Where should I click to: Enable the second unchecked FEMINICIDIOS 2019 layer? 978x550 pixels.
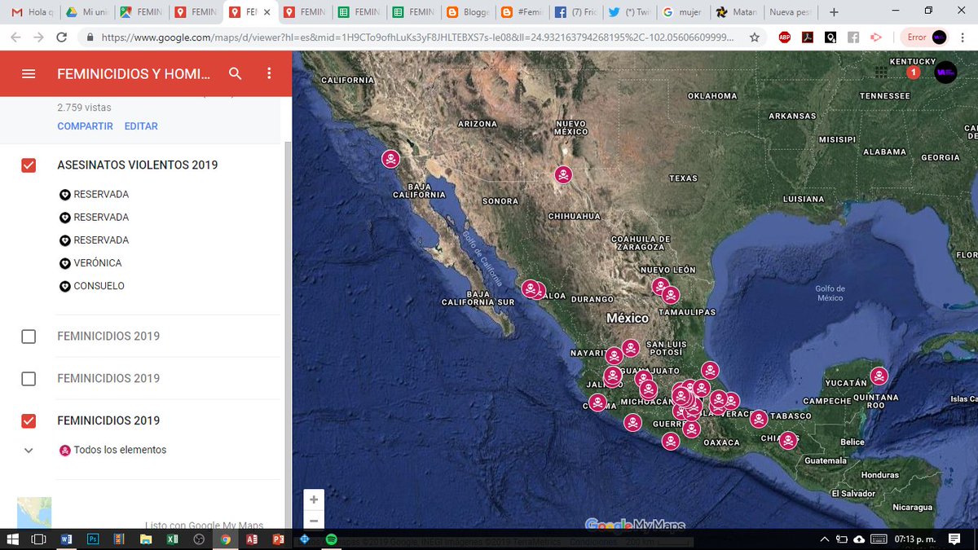point(29,379)
